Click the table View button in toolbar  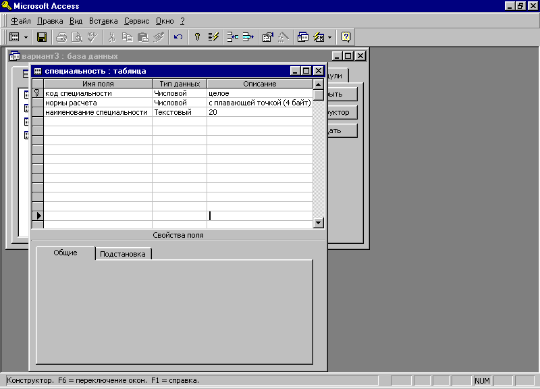click(x=14, y=37)
